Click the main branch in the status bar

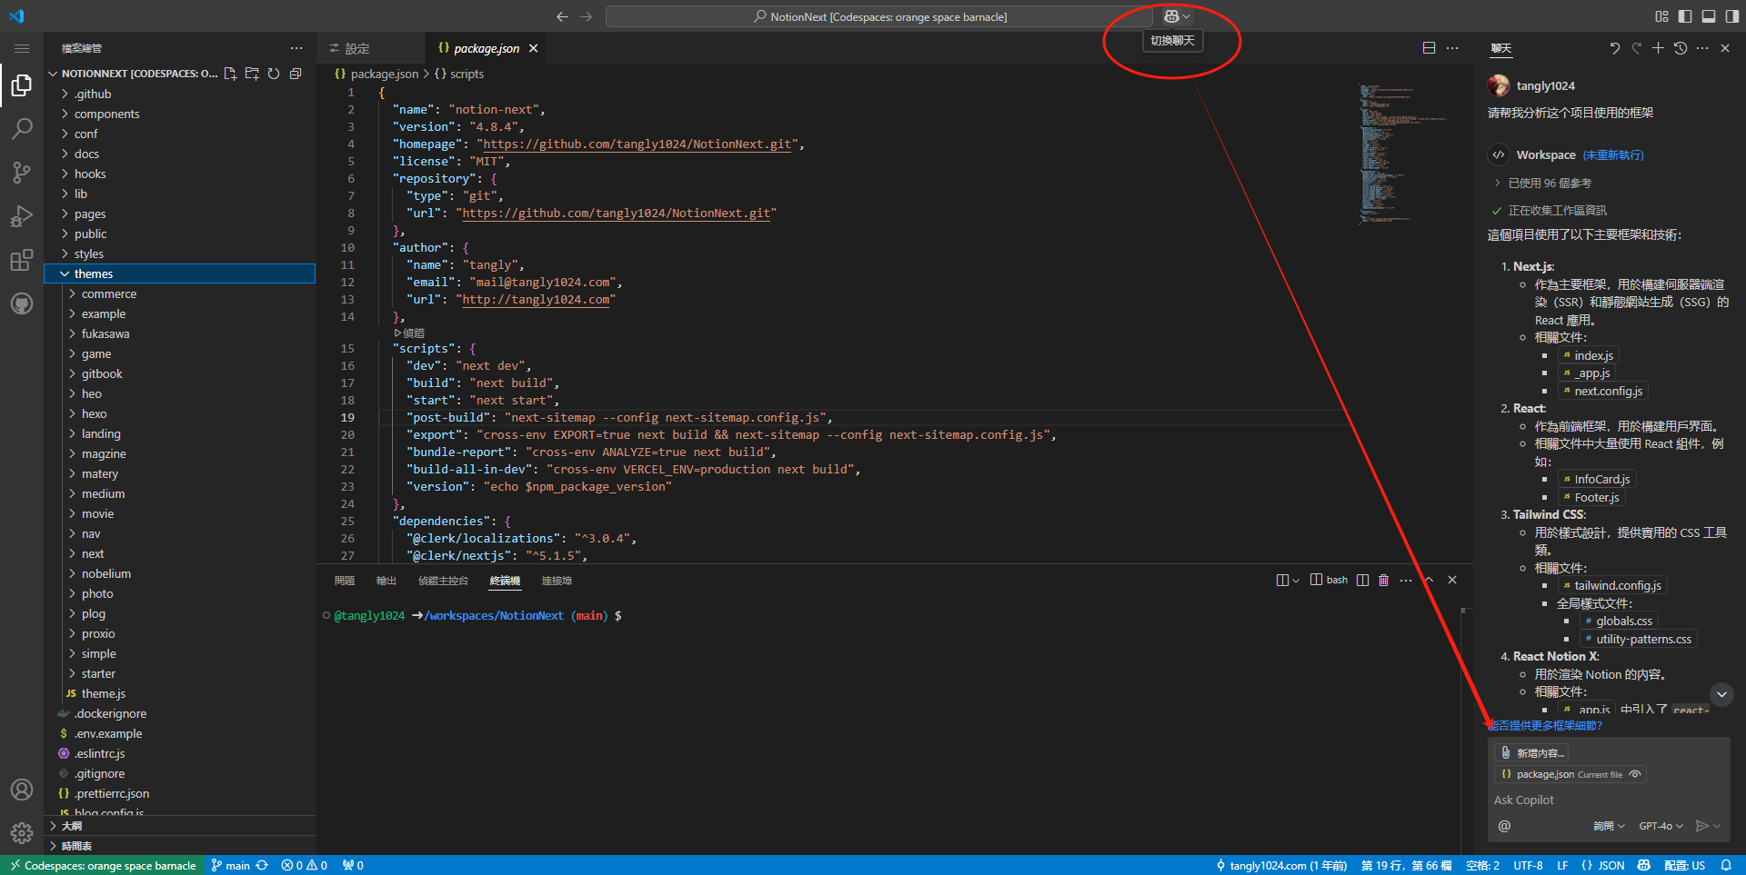(x=230, y=865)
